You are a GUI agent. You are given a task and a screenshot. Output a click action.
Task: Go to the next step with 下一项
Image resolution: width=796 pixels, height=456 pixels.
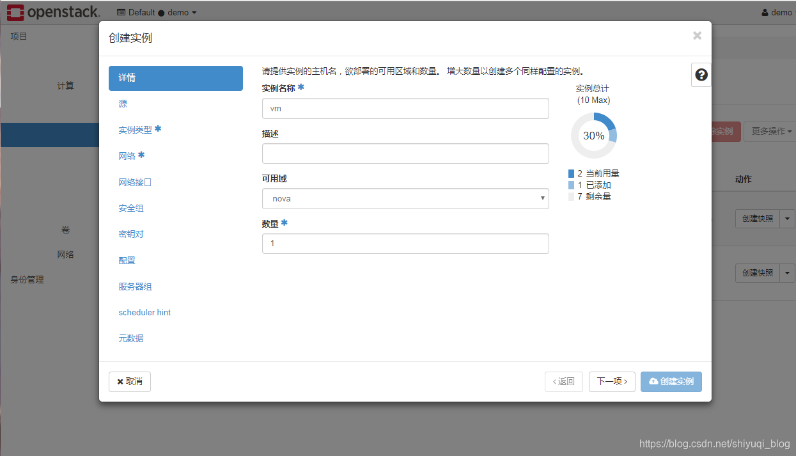612,382
